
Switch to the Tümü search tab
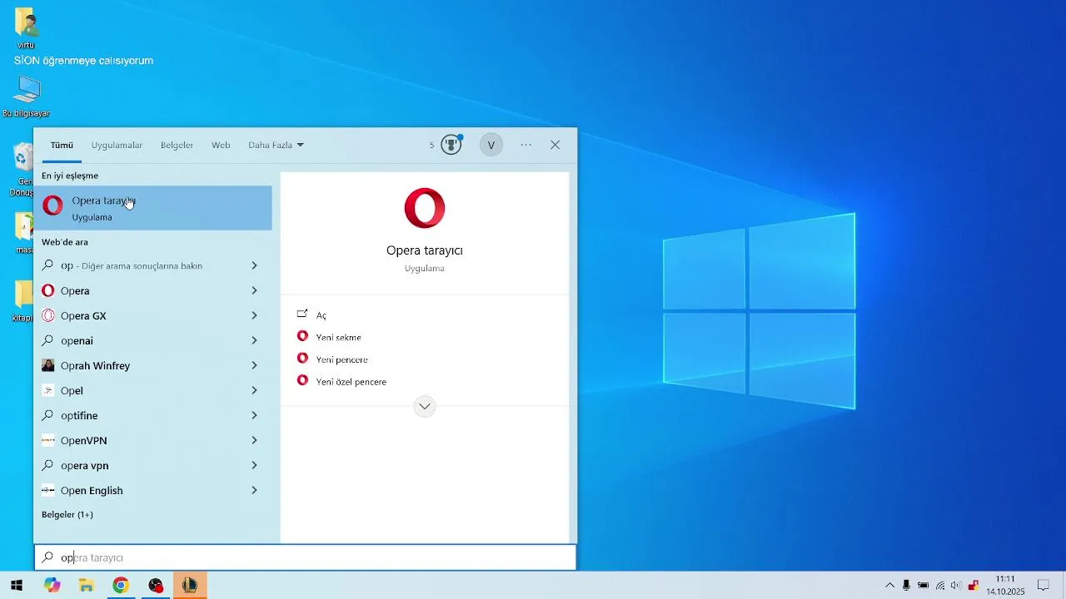click(62, 145)
